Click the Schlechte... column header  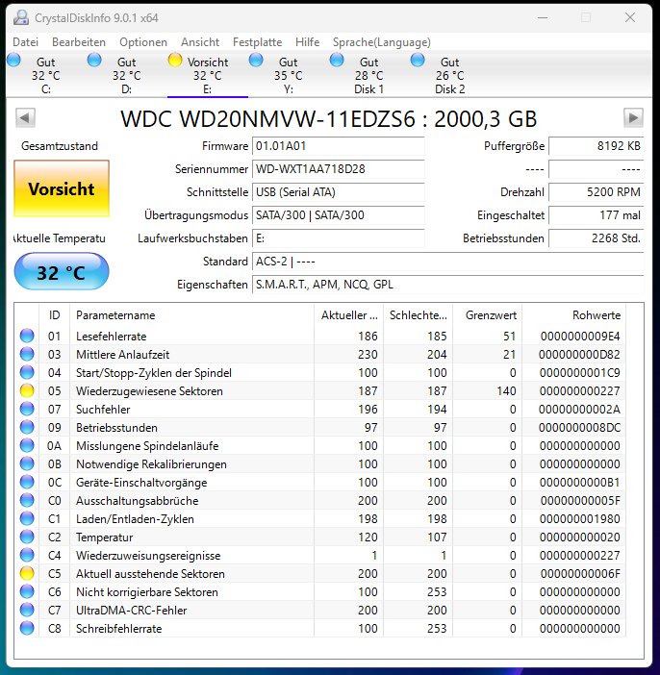tap(419, 315)
